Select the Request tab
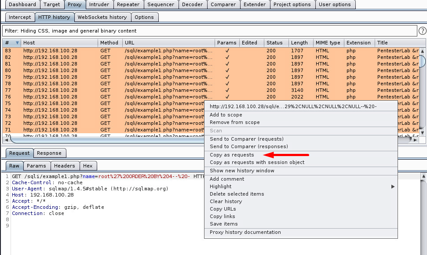The image size is (427, 255). 19,153
